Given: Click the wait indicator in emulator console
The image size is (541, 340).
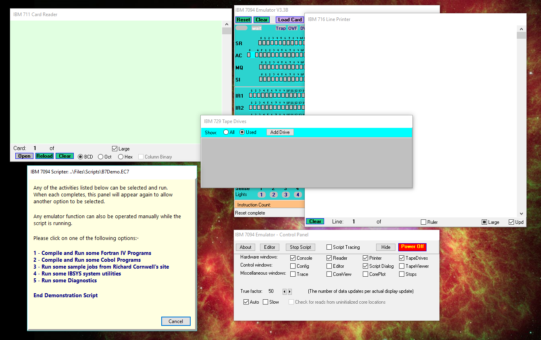Looking at the screenshot, I should (257, 28).
